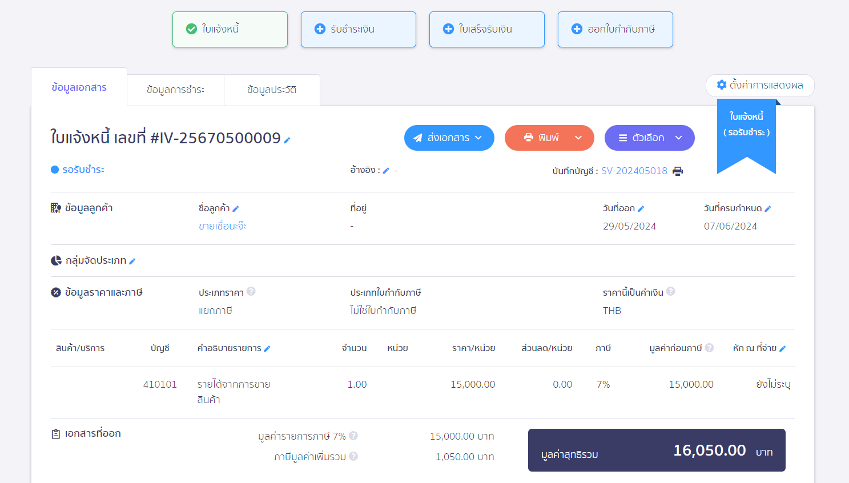849x483 pixels.
Task: Click the plus icon on ออกใบกำกับภาษี
Action: [577, 29]
